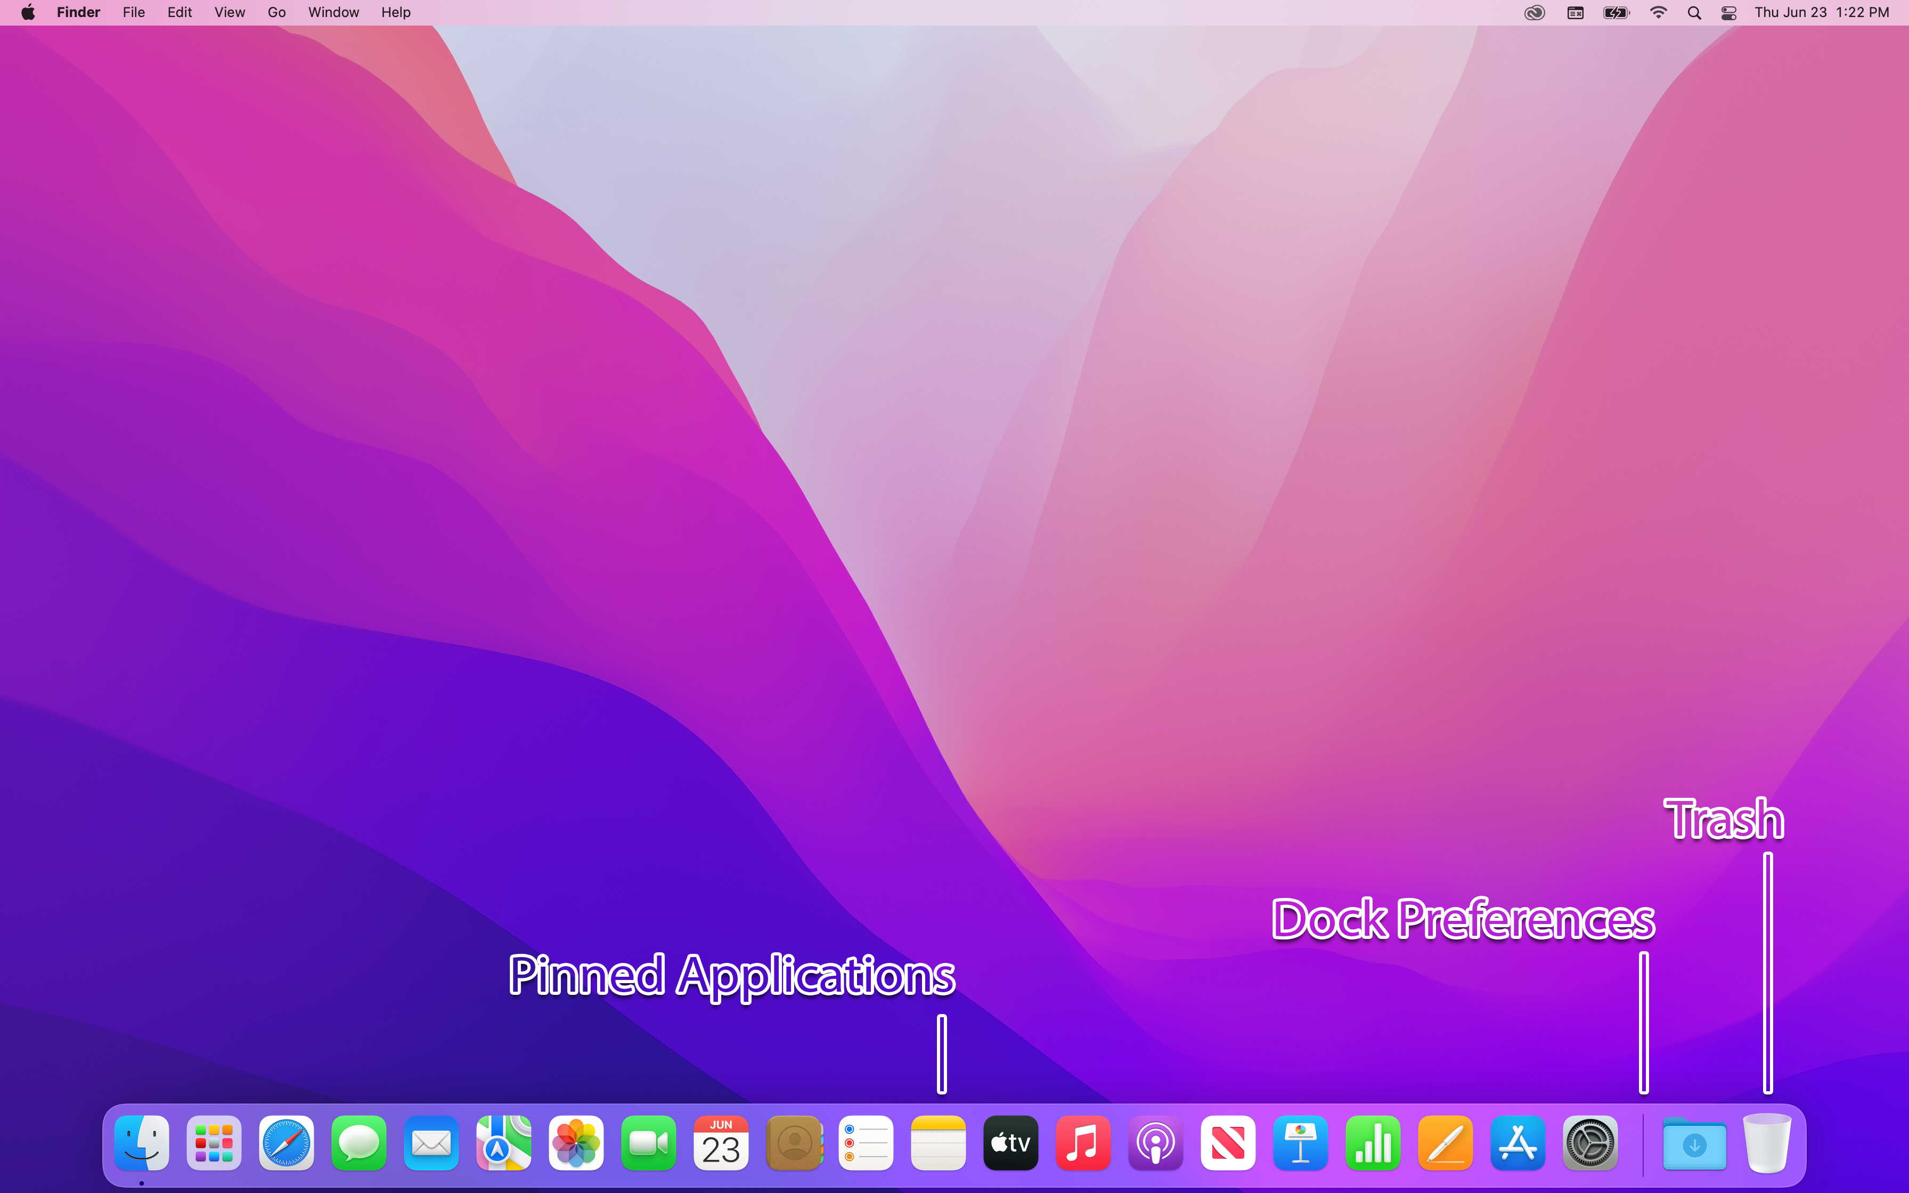Expand the Downloads folder stack
This screenshot has width=1909, height=1193.
tap(1694, 1144)
